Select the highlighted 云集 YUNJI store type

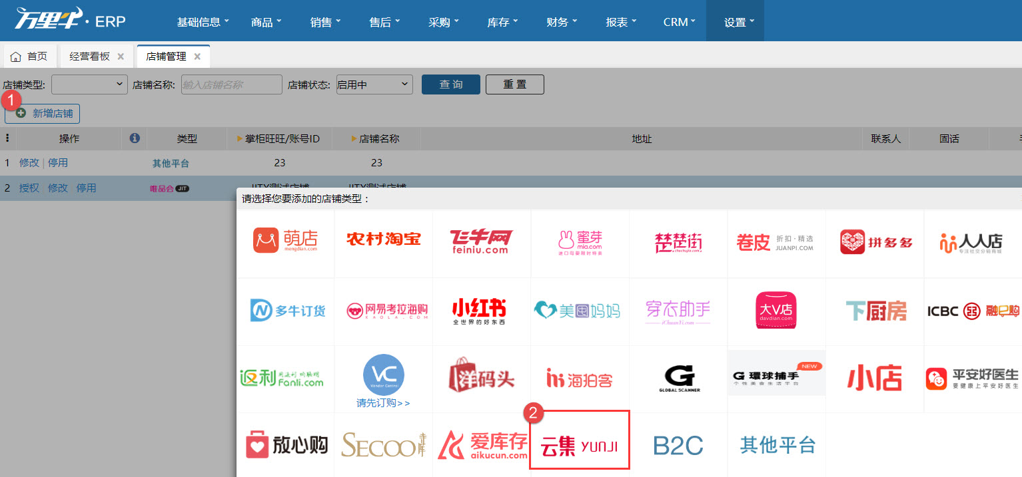tap(579, 440)
